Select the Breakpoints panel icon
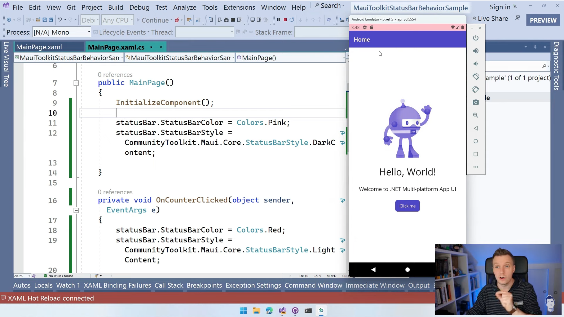The image size is (564, 317). pos(204,285)
